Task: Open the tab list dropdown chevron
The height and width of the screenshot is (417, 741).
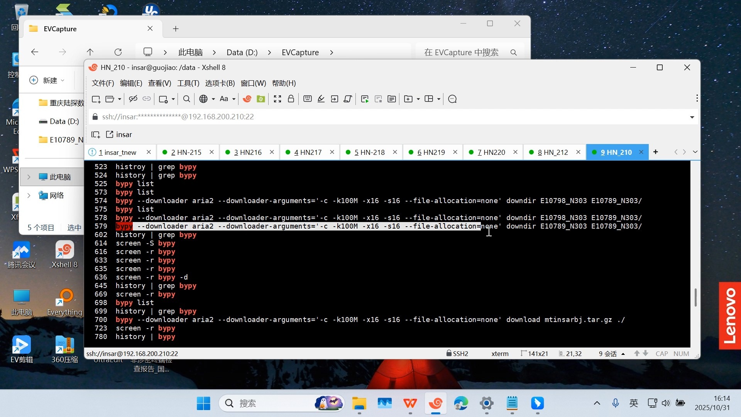Action: pos(695,152)
